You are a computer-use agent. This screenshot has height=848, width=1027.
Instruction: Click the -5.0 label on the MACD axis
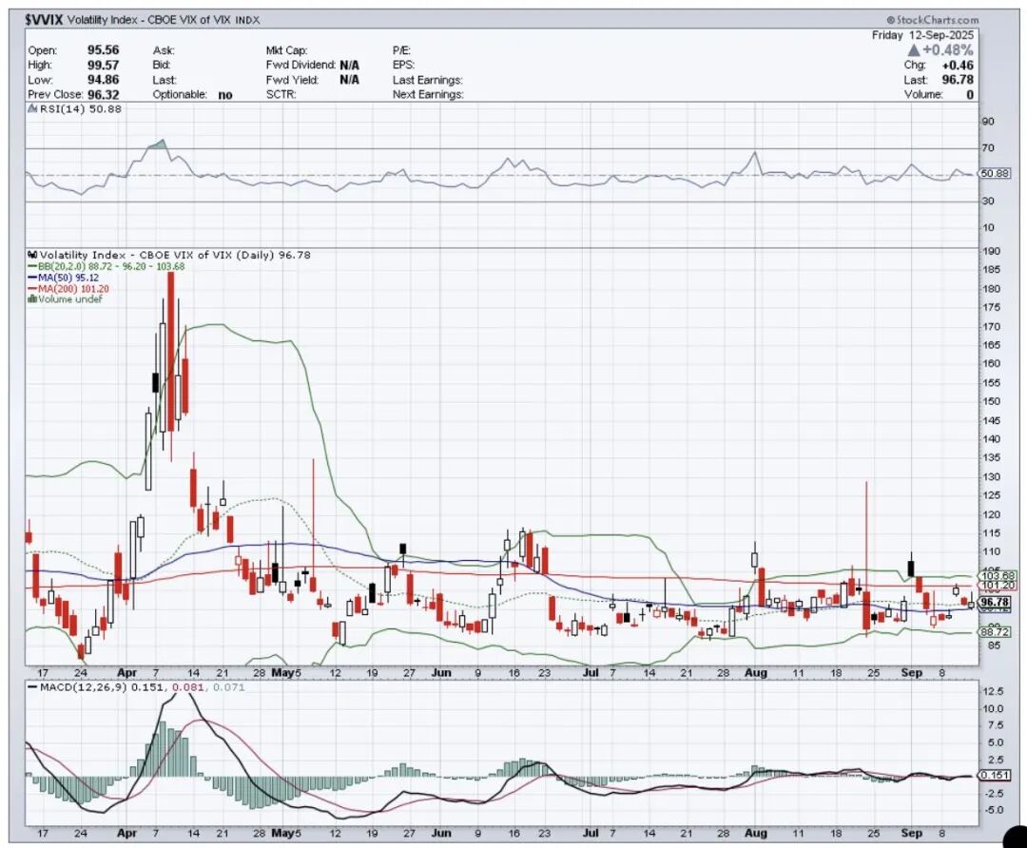tap(994, 810)
